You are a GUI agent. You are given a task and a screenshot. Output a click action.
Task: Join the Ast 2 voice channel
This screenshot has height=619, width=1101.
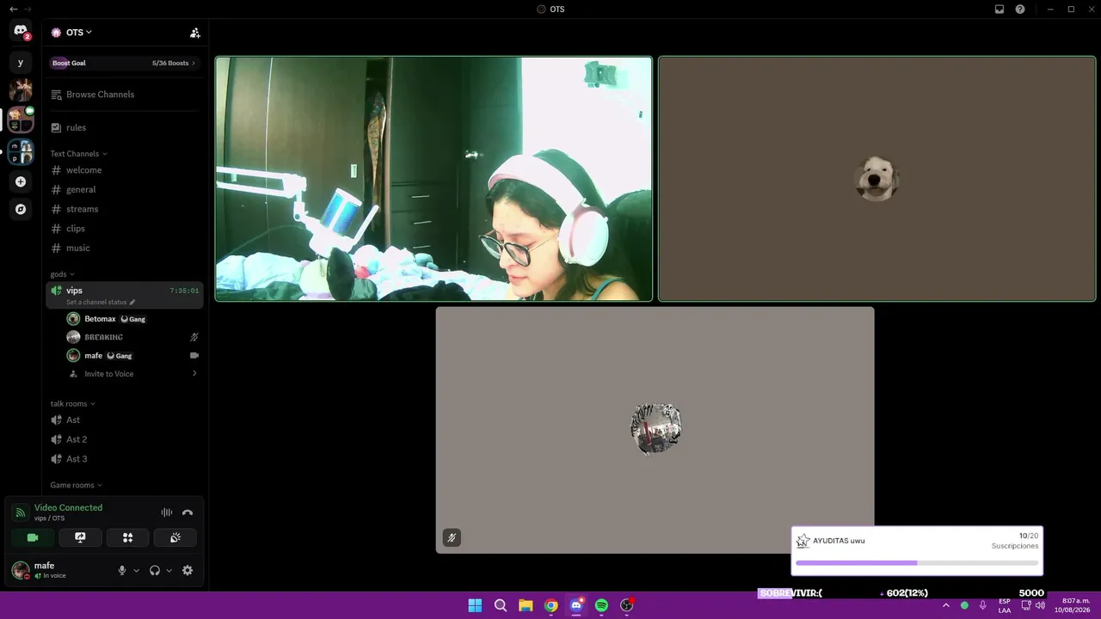(125, 439)
